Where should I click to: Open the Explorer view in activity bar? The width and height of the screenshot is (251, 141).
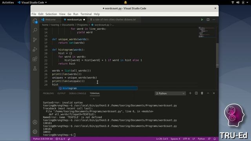coord(35,21)
